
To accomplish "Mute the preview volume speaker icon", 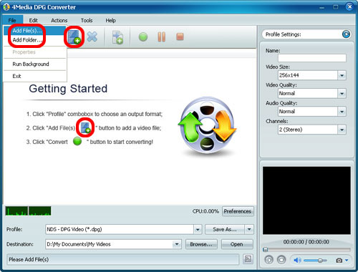I will pyautogui.click(x=297, y=260).
